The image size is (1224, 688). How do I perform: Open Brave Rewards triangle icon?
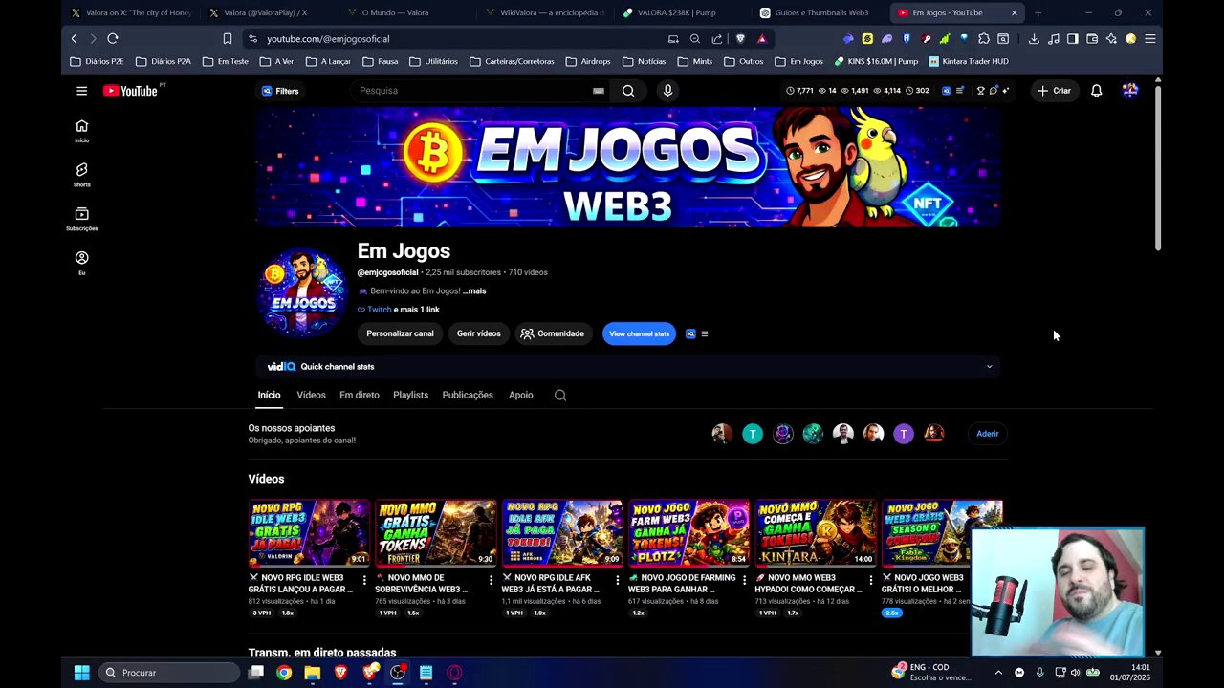(x=761, y=39)
